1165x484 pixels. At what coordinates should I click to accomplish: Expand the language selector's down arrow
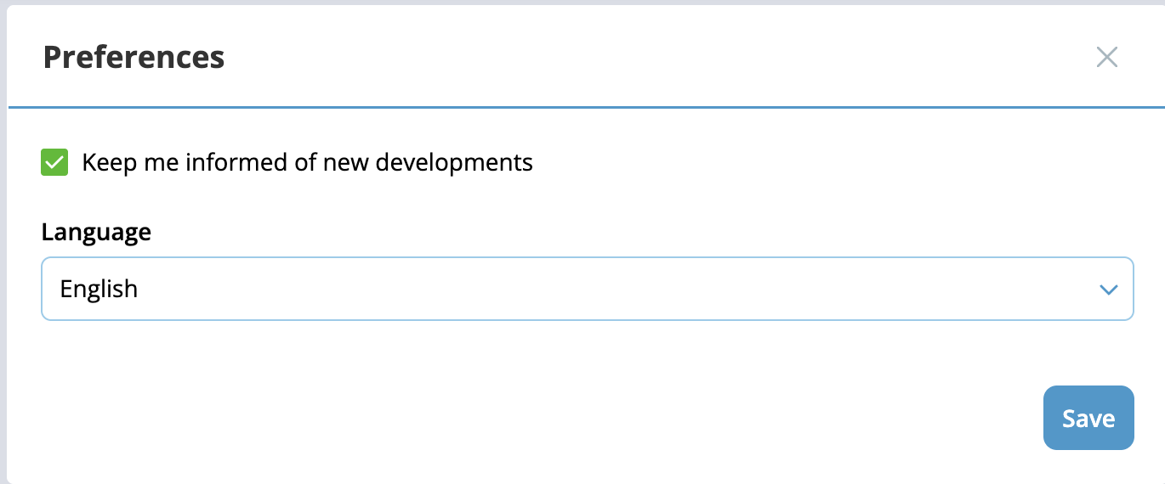click(1108, 290)
